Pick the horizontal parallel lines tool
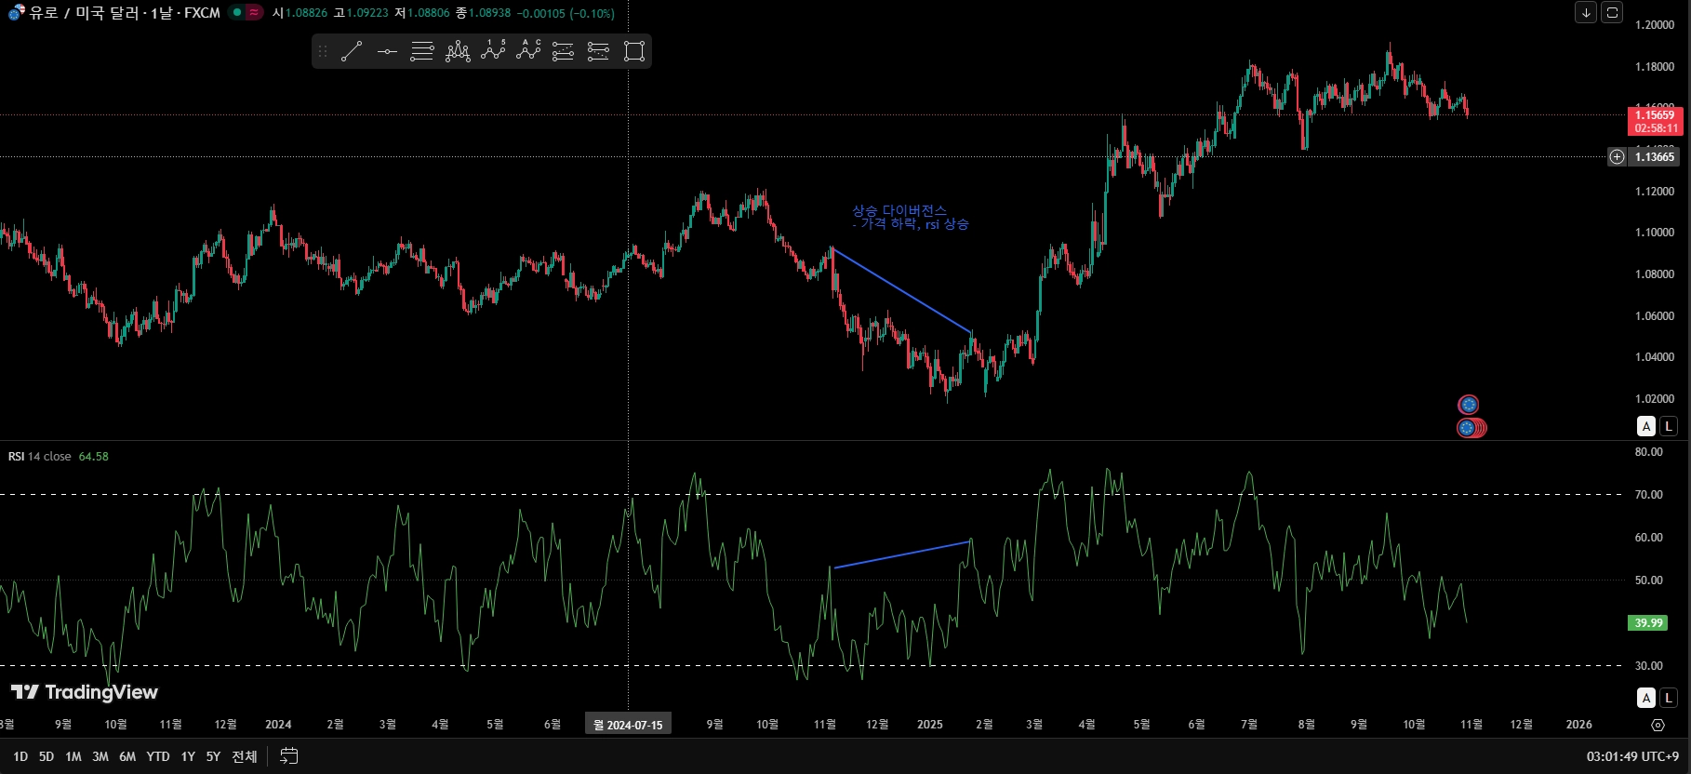The height and width of the screenshot is (774, 1691). (x=422, y=52)
